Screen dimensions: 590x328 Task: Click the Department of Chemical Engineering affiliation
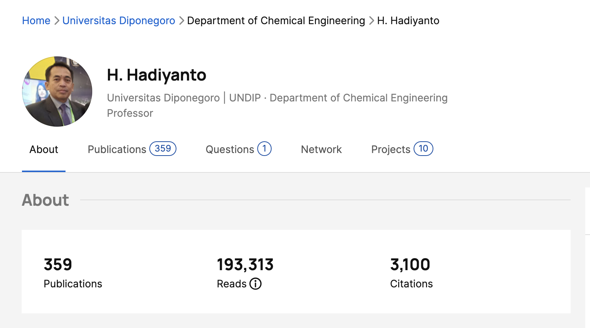358,98
